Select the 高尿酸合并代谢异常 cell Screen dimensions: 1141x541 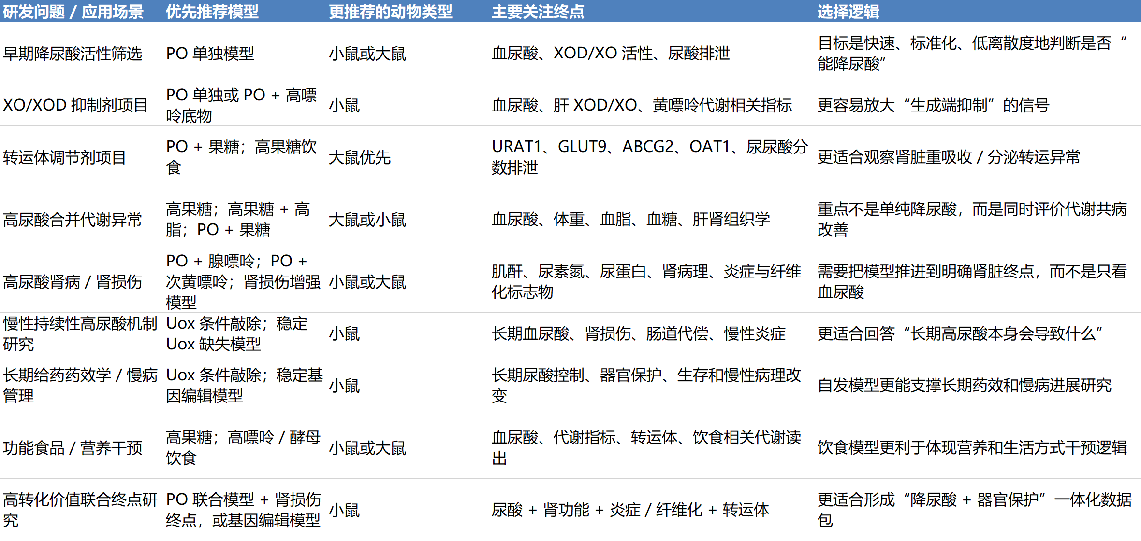point(73,220)
